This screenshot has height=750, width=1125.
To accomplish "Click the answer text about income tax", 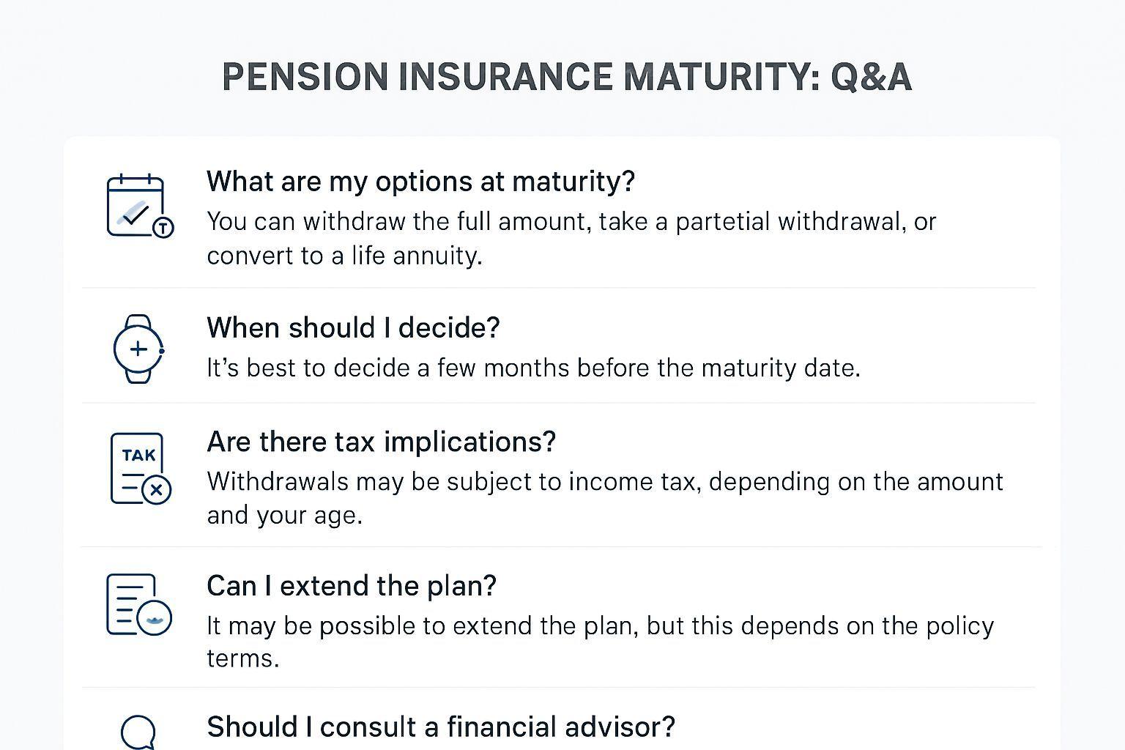I will pos(605,498).
